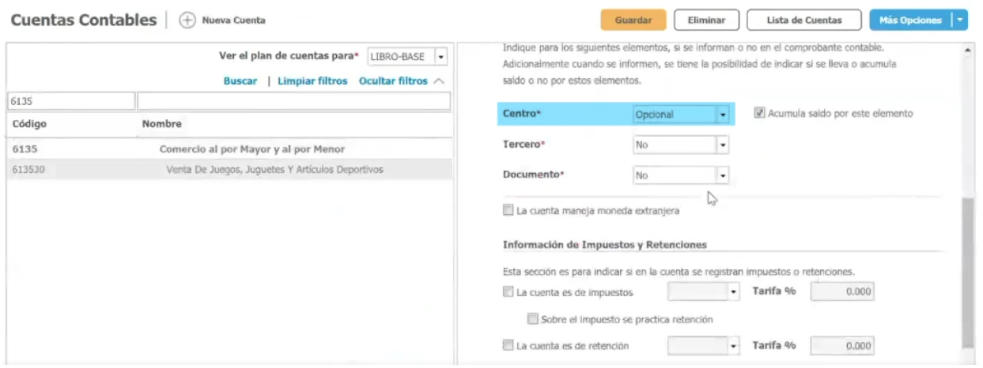Click the Buscar link

click(240, 81)
